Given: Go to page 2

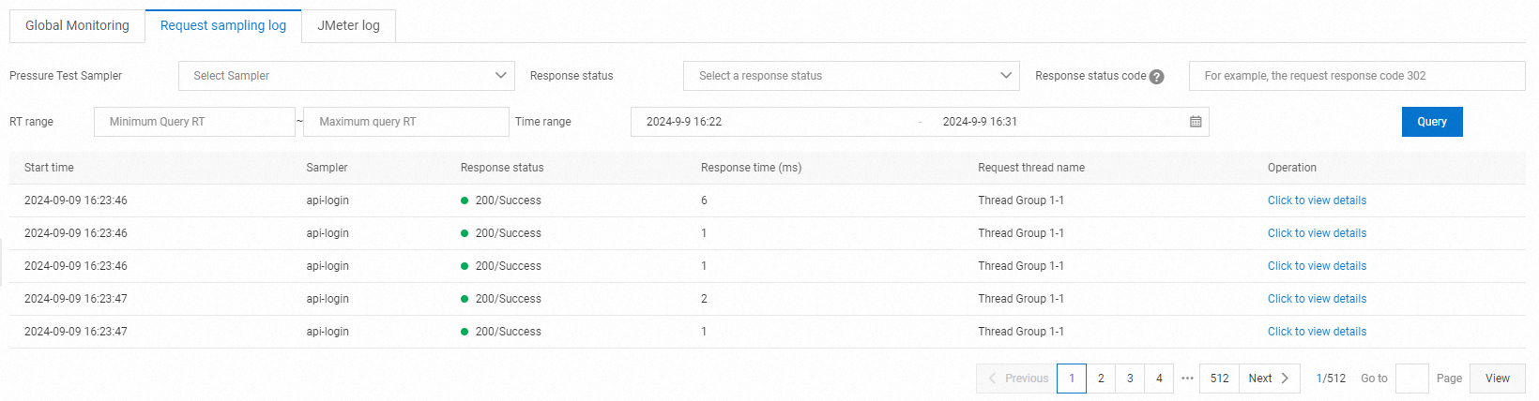Looking at the screenshot, I should click(x=1101, y=379).
